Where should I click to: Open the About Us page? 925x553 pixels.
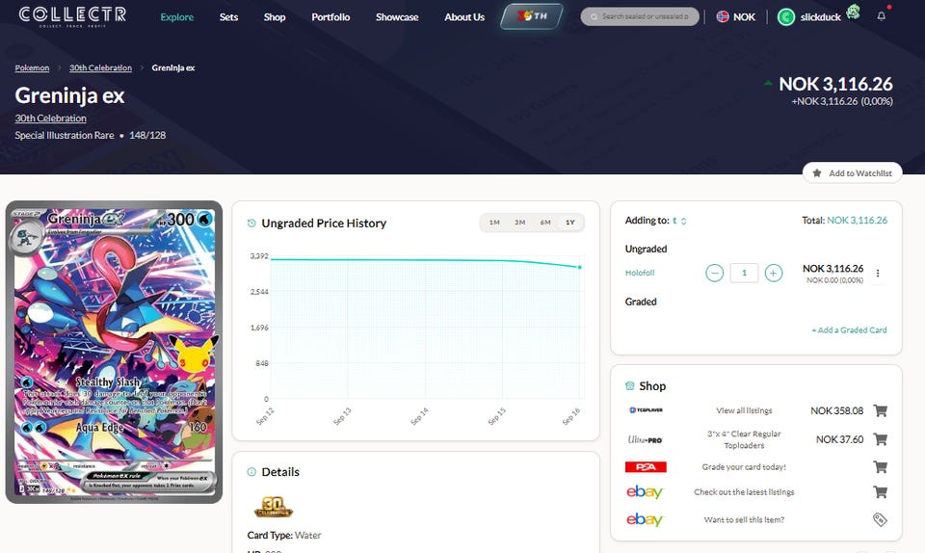[x=464, y=17]
